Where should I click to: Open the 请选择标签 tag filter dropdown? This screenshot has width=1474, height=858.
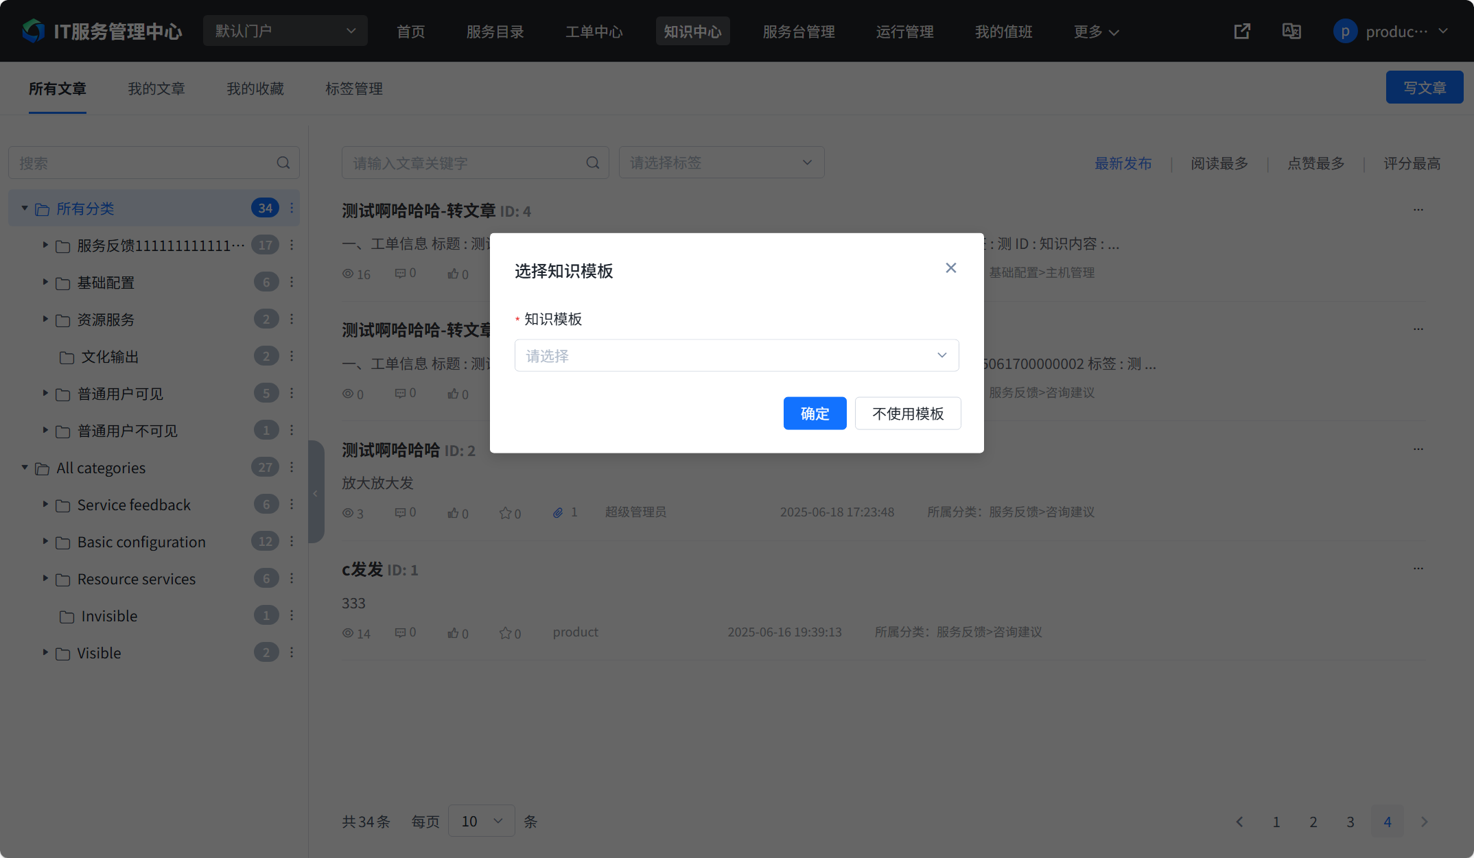point(721,163)
